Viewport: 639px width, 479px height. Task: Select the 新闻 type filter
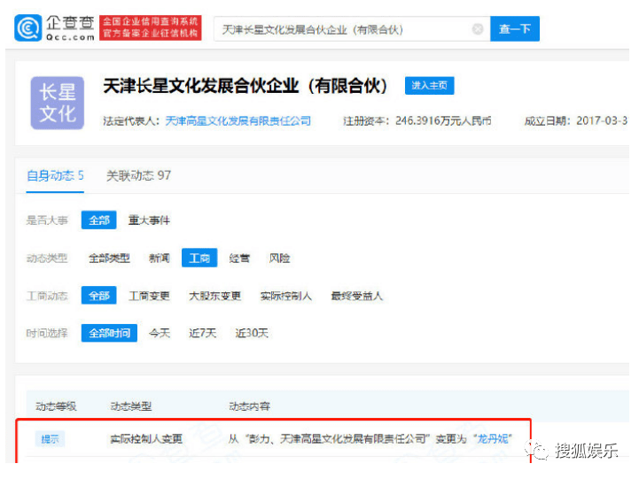(160, 258)
